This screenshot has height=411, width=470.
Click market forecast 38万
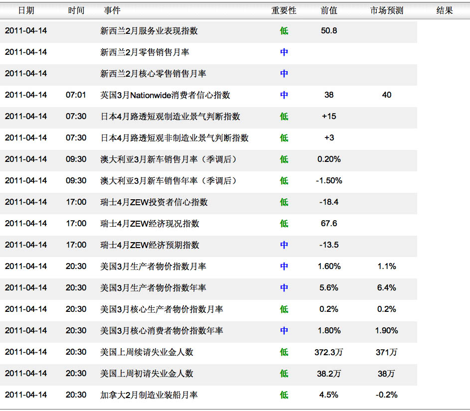[387, 373]
